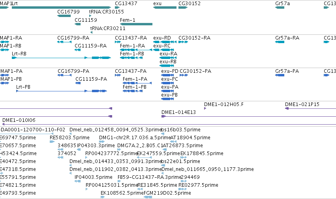
Task: Open the exu-RB transcript
Action: [x=167, y=66]
